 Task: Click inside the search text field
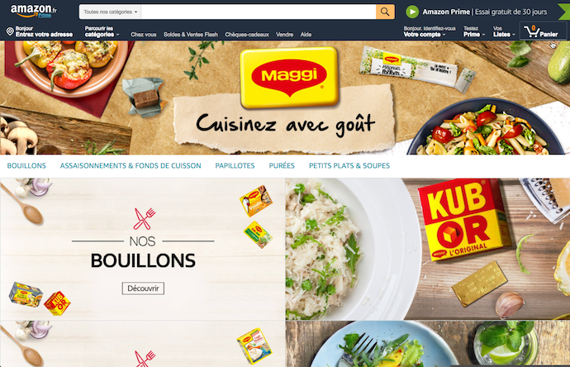pyautogui.click(x=259, y=12)
